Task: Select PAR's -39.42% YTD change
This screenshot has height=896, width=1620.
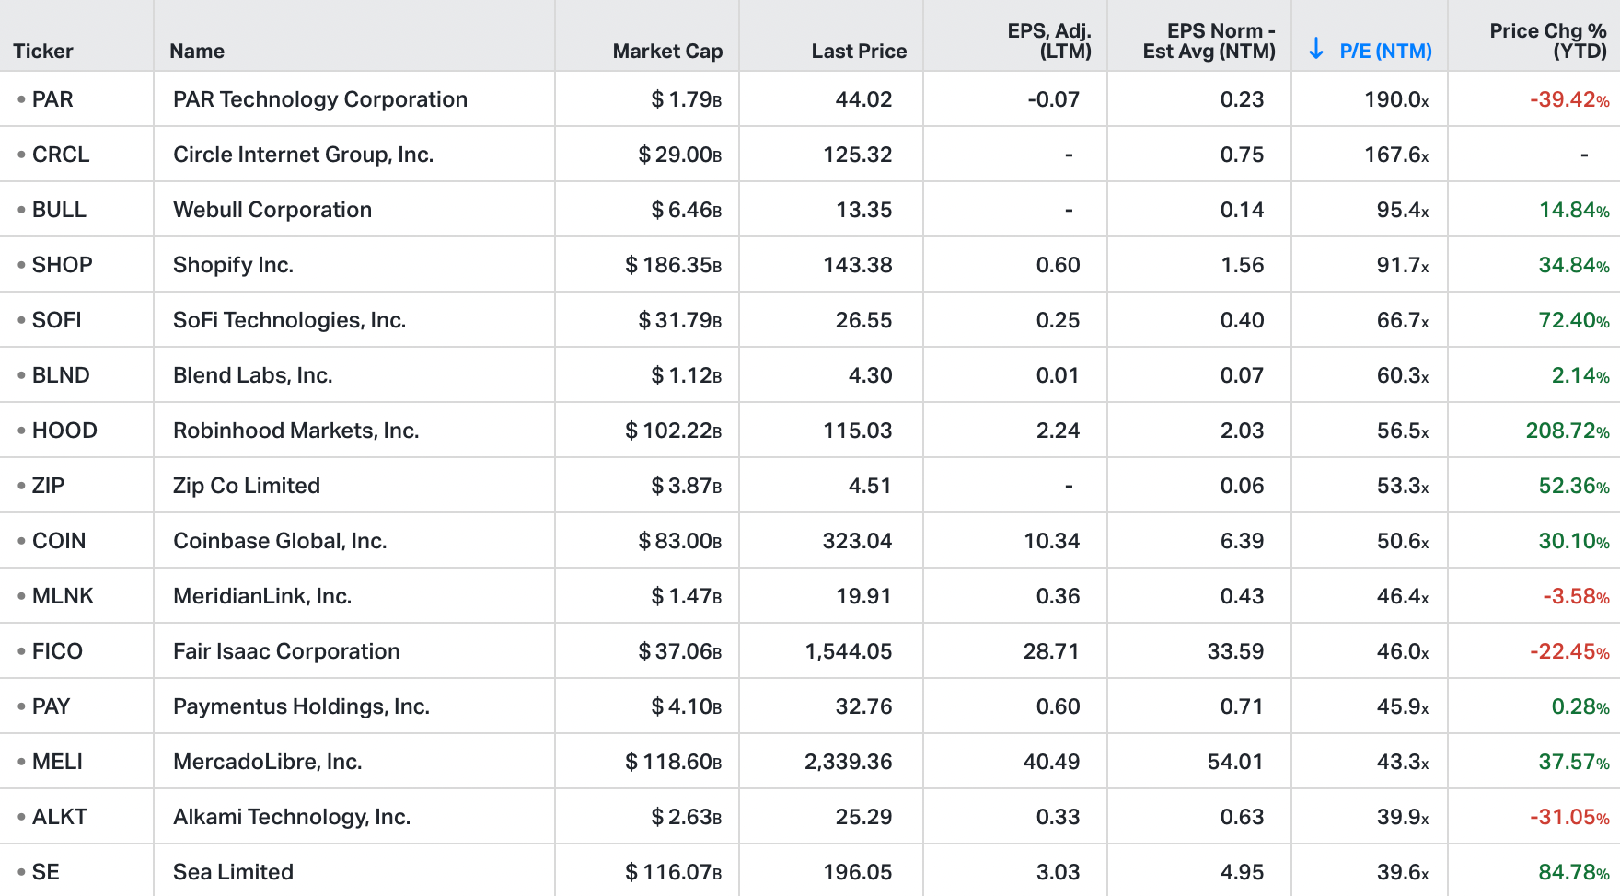Action: pos(1570,99)
